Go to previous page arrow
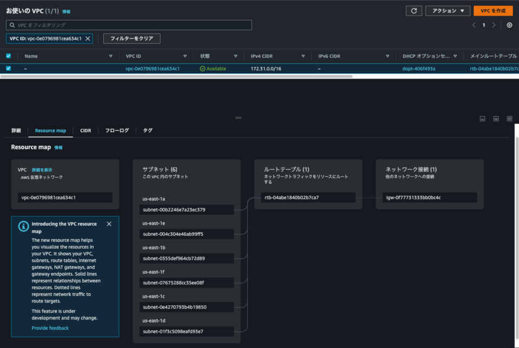This screenshot has height=348, width=519. pyautogui.click(x=474, y=25)
